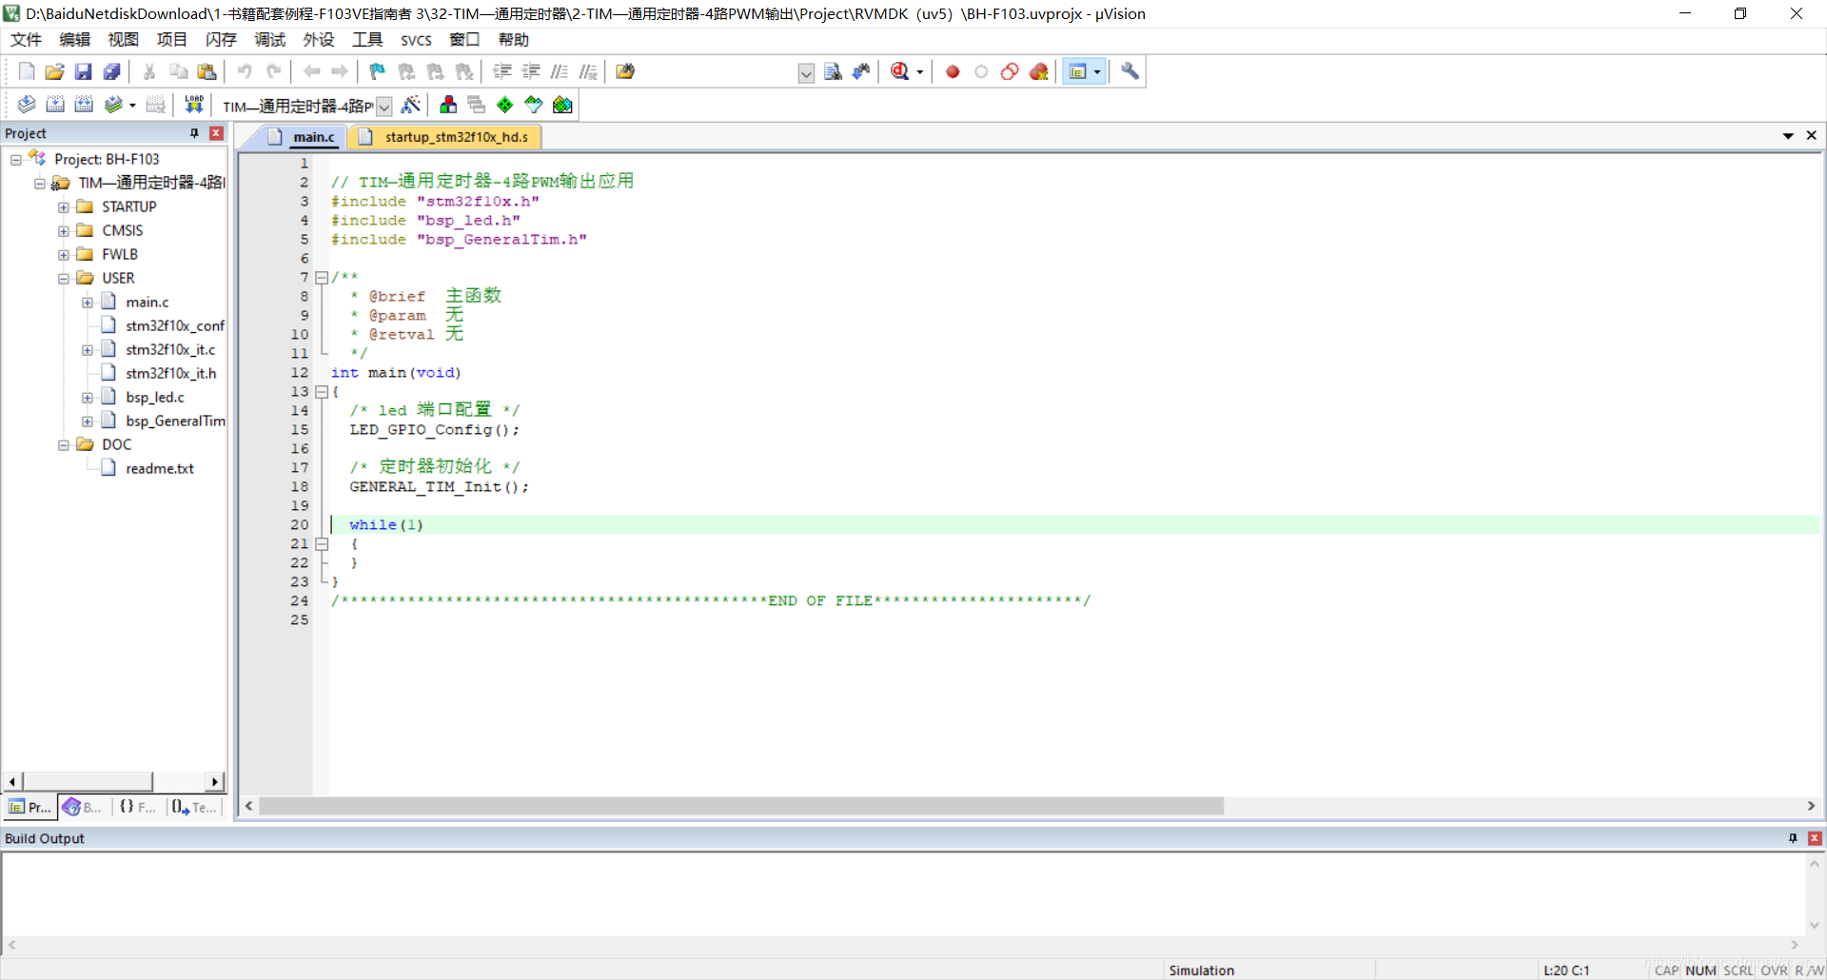The height and width of the screenshot is (980, 1827).
Task: Click the Kill all breakpoints icon
Action: coord(1039,71)
